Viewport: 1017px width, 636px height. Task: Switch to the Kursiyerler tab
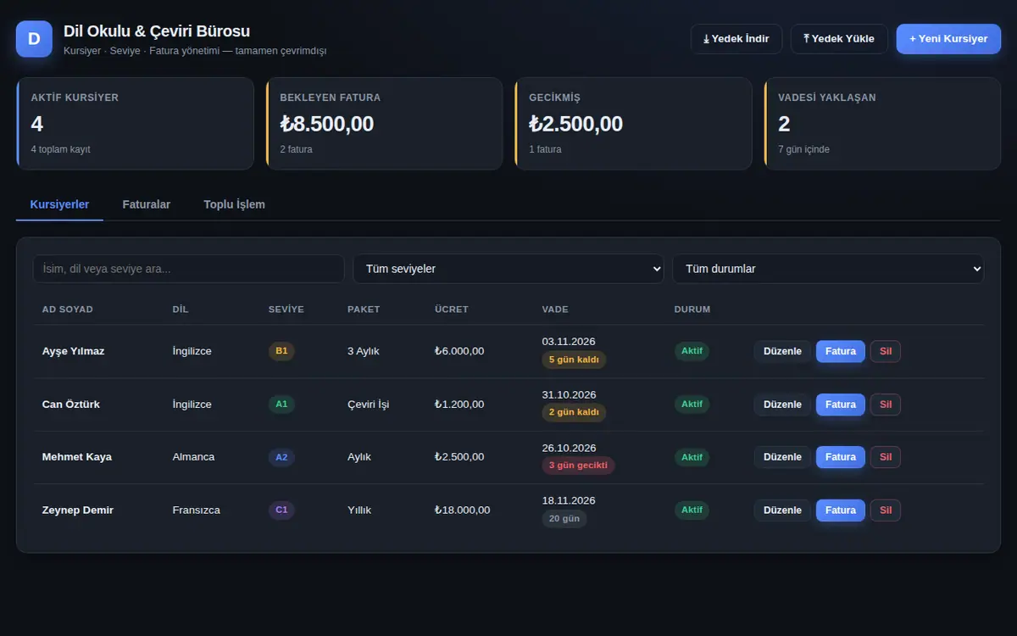[x=59, y=204]
